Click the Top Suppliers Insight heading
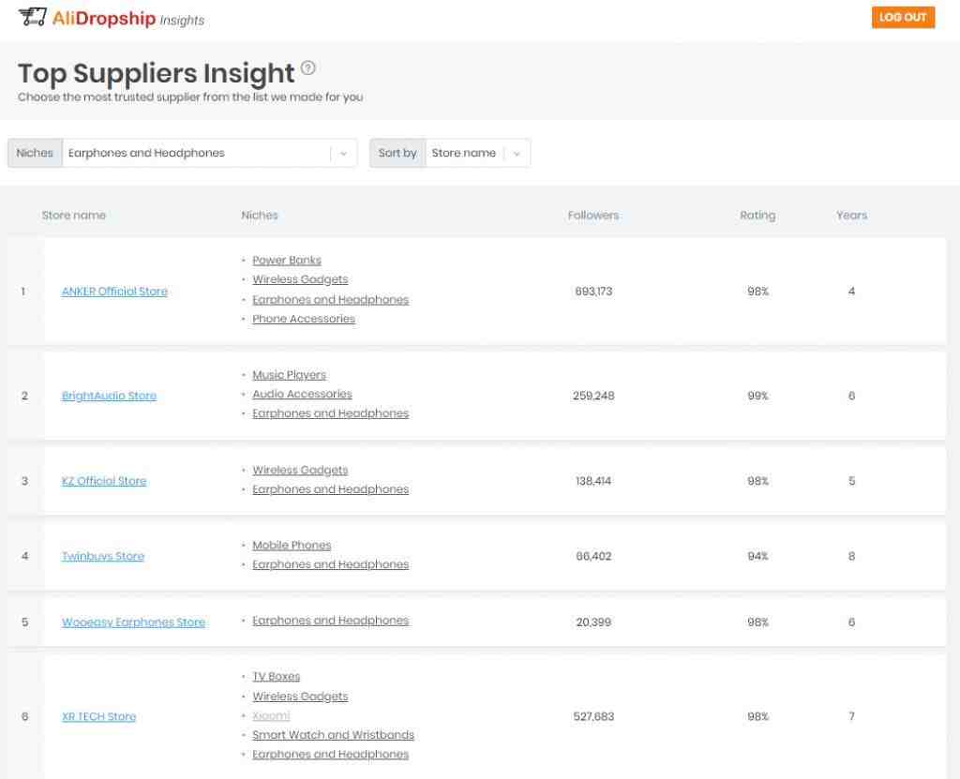The image size is (960, 779). (157, 73)
